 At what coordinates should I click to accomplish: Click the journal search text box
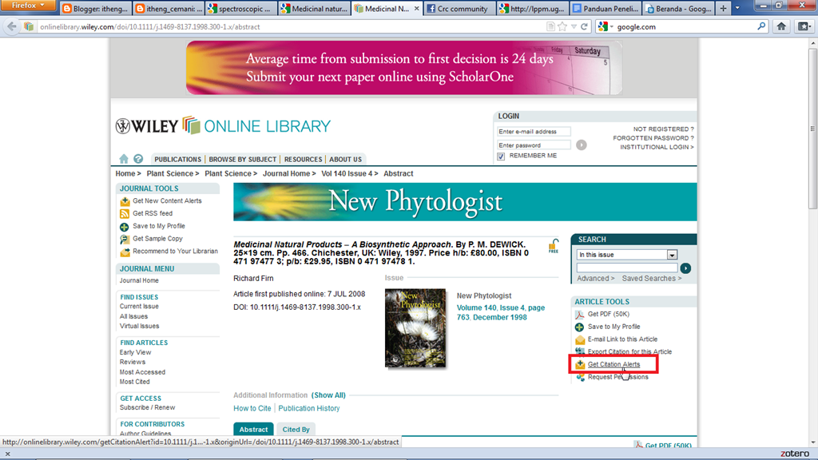(x=627, y=268)
